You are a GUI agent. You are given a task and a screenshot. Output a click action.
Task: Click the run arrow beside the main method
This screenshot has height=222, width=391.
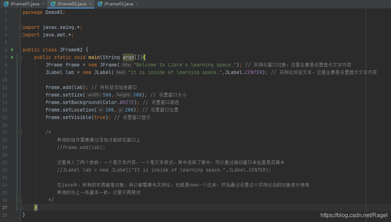(x=12, y=57)
